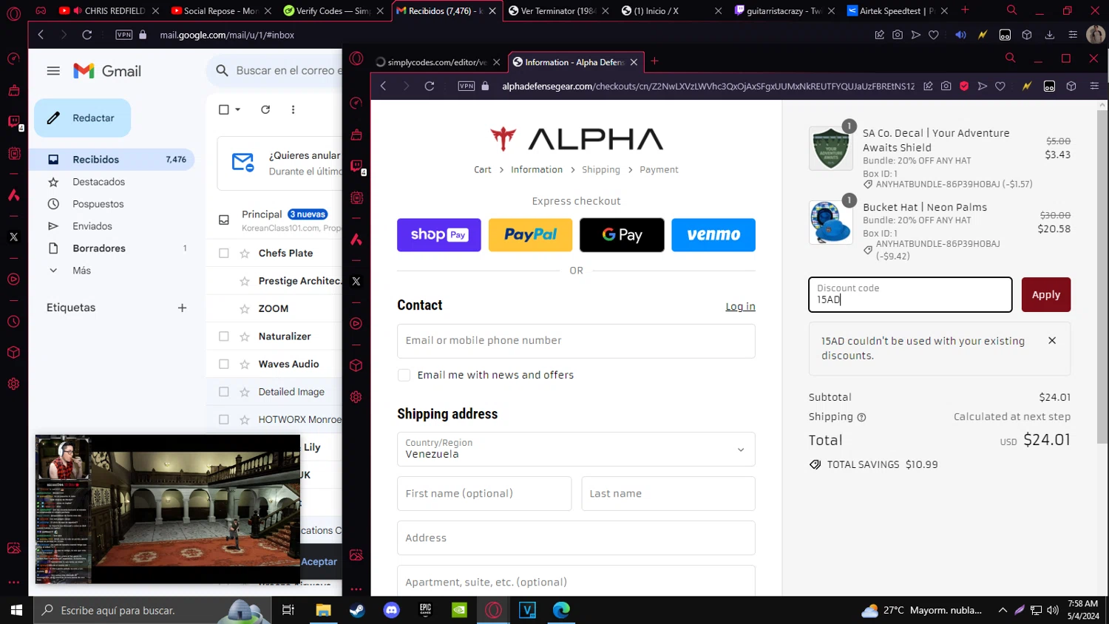This screenshot has width=1109, height=624.
Task: Open Task View on taskbar
Action: [x=288, y=610]
